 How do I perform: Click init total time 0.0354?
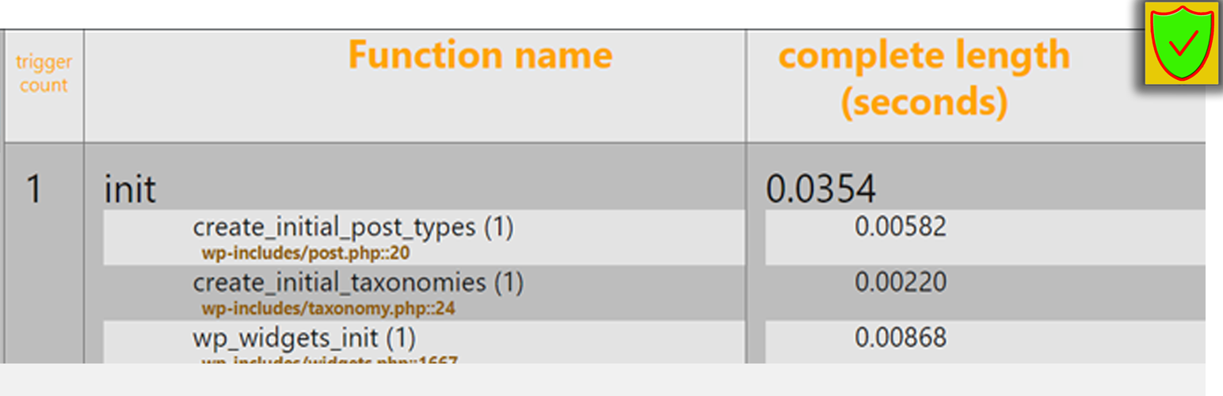(821, 189)
